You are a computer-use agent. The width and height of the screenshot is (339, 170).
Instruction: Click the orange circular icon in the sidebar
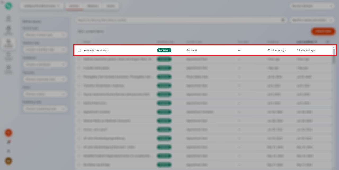point(8,133)
